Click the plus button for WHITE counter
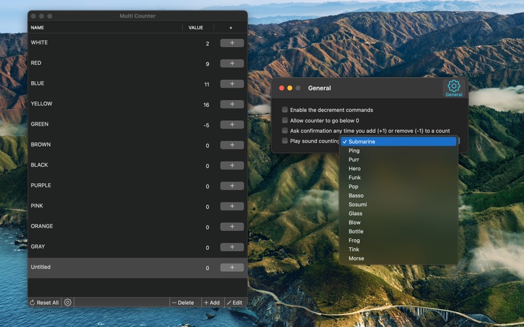The height and width of the screenshot is (327, 524). 232,43
